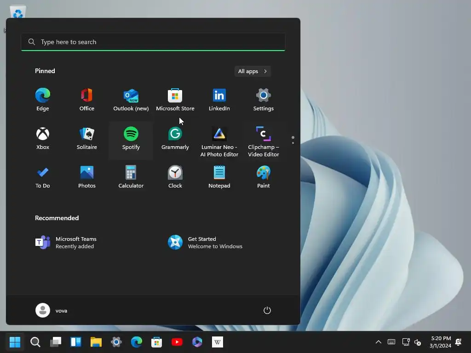Open the Clock app

(175, 177)
